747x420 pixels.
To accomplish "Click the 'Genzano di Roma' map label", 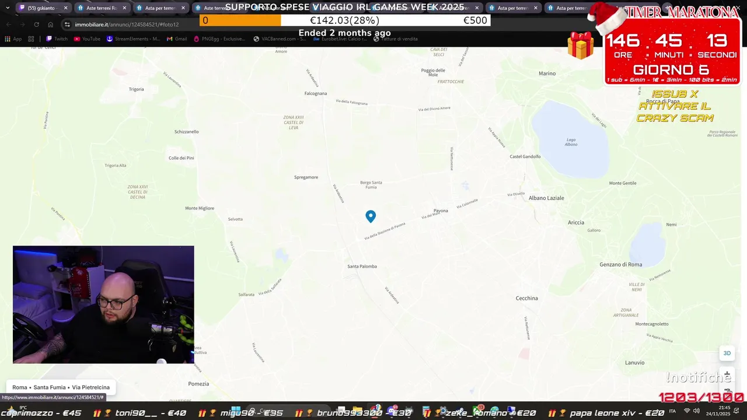I will coord(620,265).
